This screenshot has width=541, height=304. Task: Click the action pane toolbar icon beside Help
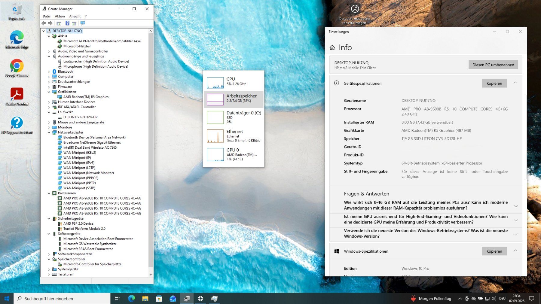click(74, 23)
